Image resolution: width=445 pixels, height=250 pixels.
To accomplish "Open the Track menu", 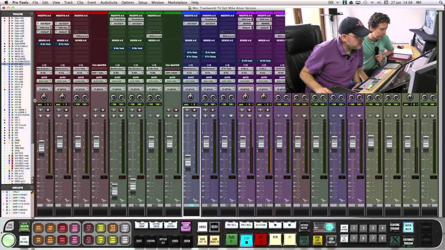I will click(68, 2).
